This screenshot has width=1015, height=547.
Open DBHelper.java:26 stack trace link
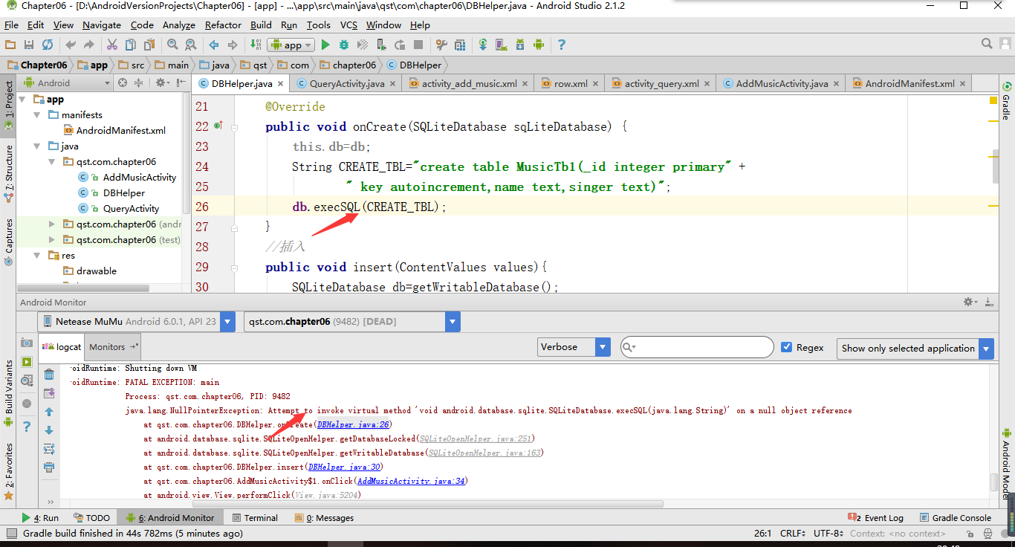[353, 424]
